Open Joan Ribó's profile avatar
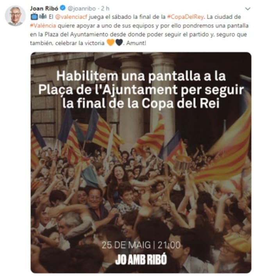The width and height of the screenshot is (254, 278). 15,16
